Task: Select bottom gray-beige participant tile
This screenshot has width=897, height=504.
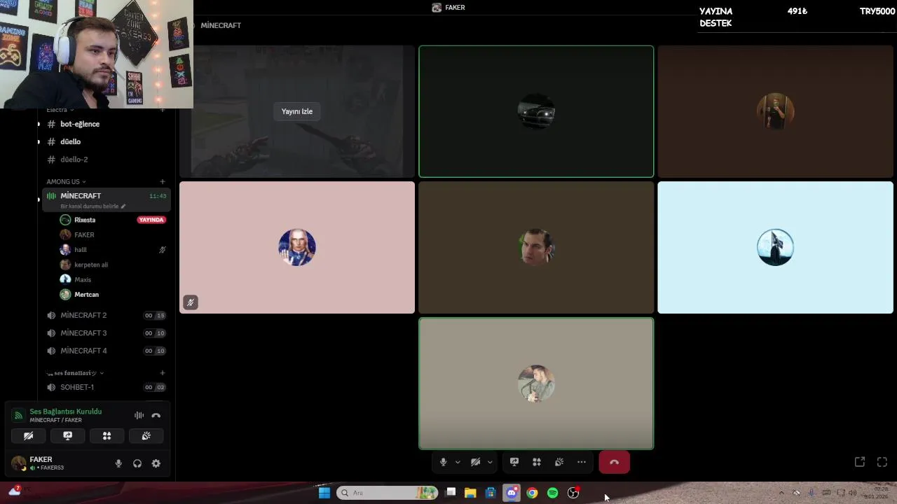Action: point(536,384)
